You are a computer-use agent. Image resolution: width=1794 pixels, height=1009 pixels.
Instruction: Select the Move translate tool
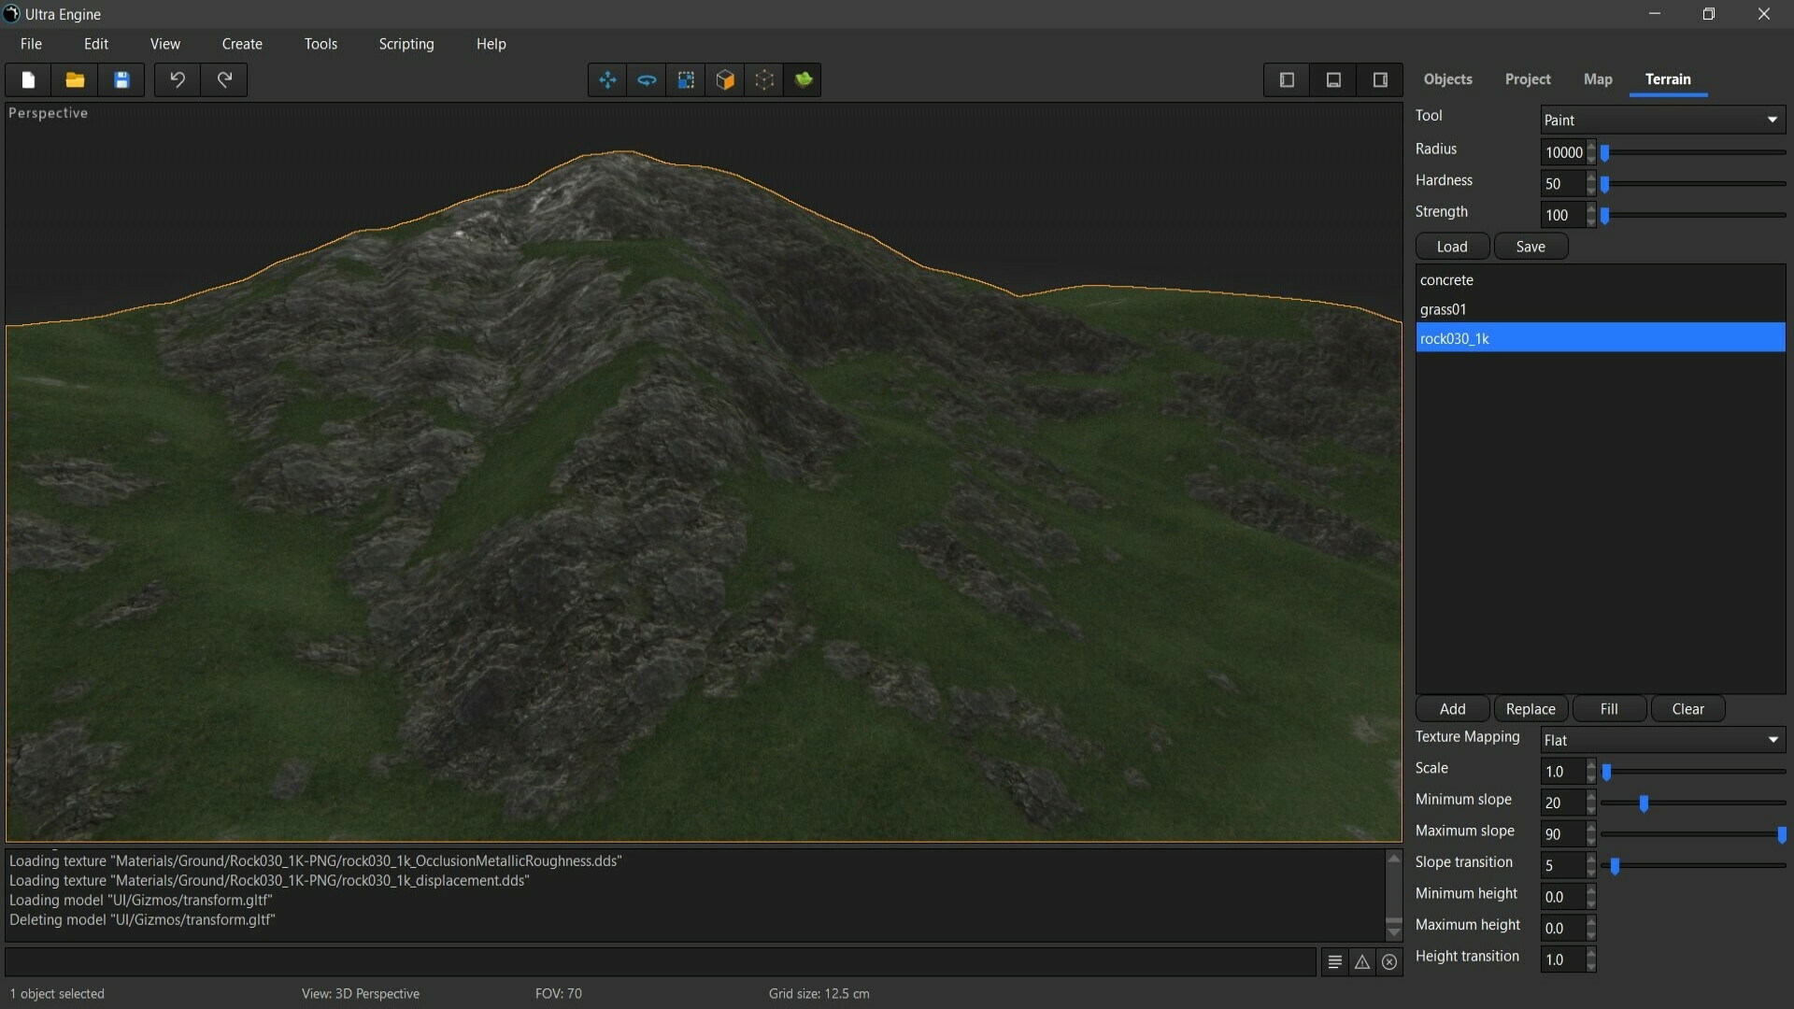(607, 80)
